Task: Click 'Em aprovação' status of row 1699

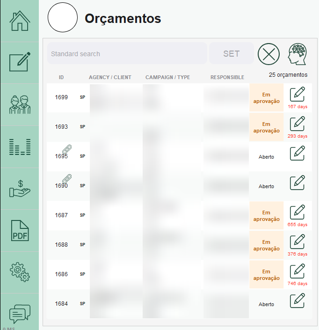Action: click(x=267, y=98)
